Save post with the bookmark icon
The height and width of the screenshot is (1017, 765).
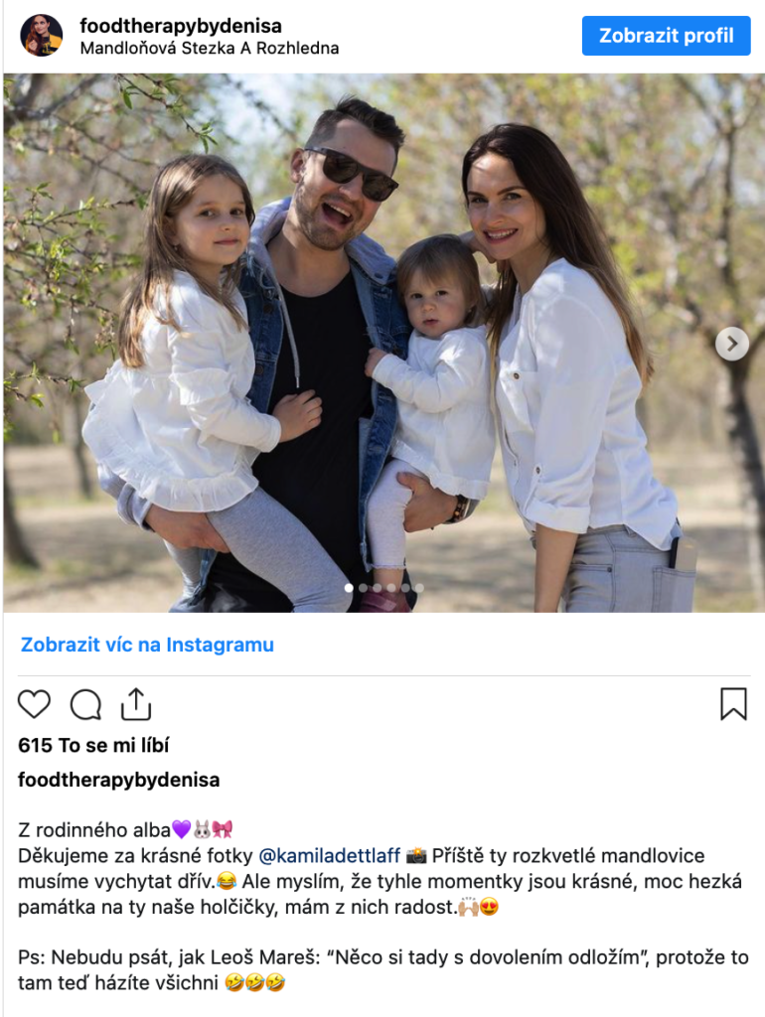click(x=734, y=704)
